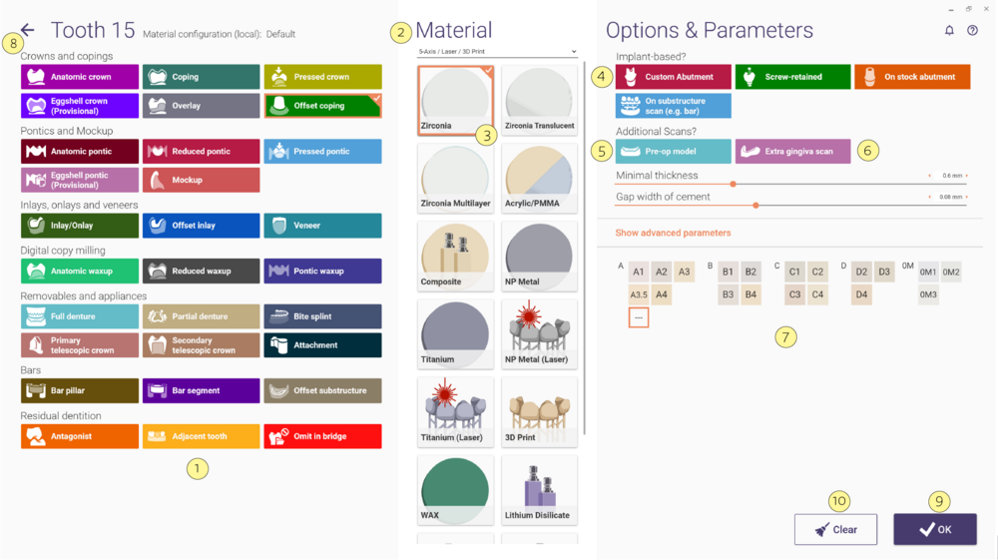
Task: Select the Veneer restoration type
Action: tap(322, 226)
